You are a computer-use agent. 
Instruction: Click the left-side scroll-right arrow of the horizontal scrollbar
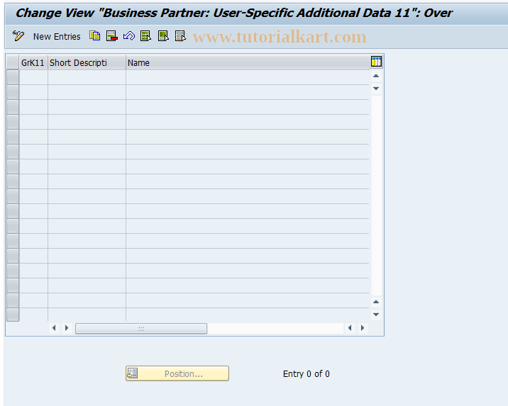point(67,328)
